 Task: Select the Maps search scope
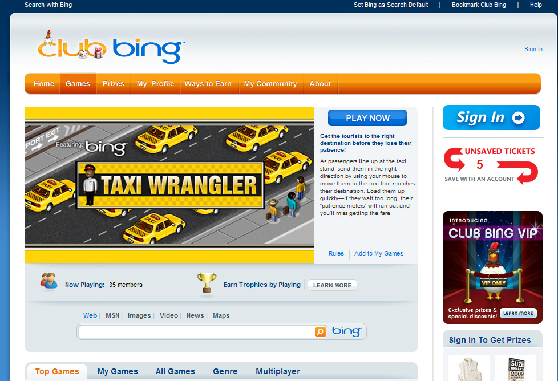[x=221, y=315]
